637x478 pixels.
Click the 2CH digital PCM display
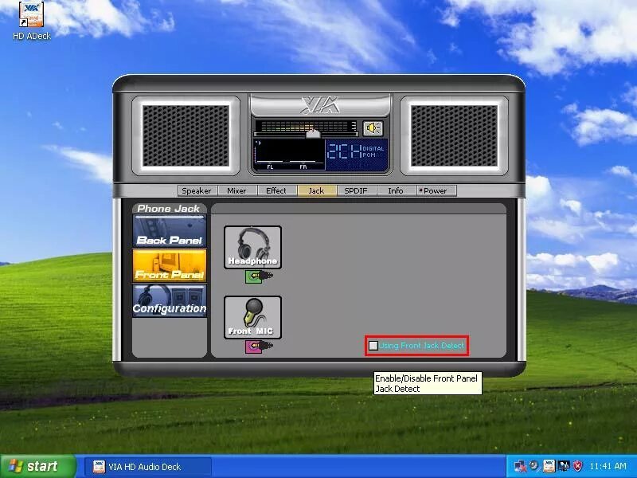click(x=356, y=155)
